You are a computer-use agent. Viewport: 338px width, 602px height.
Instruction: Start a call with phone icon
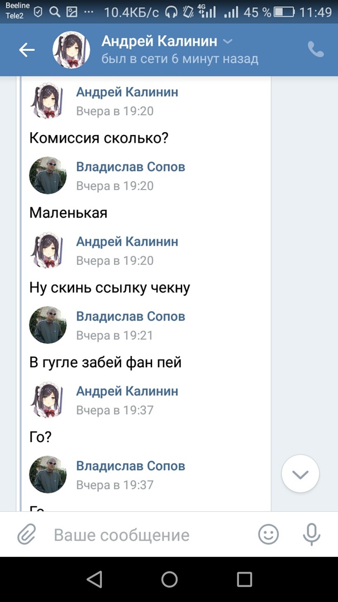click(316, 50)
